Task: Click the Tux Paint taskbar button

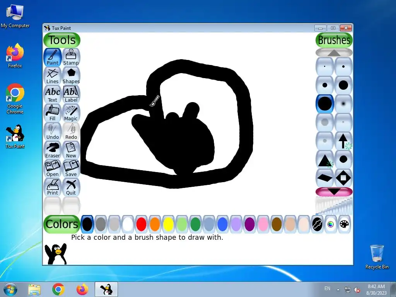Action: coord(106,289)
